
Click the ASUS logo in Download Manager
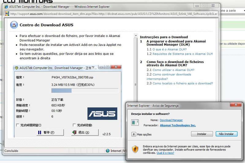[x=102, y=113]
